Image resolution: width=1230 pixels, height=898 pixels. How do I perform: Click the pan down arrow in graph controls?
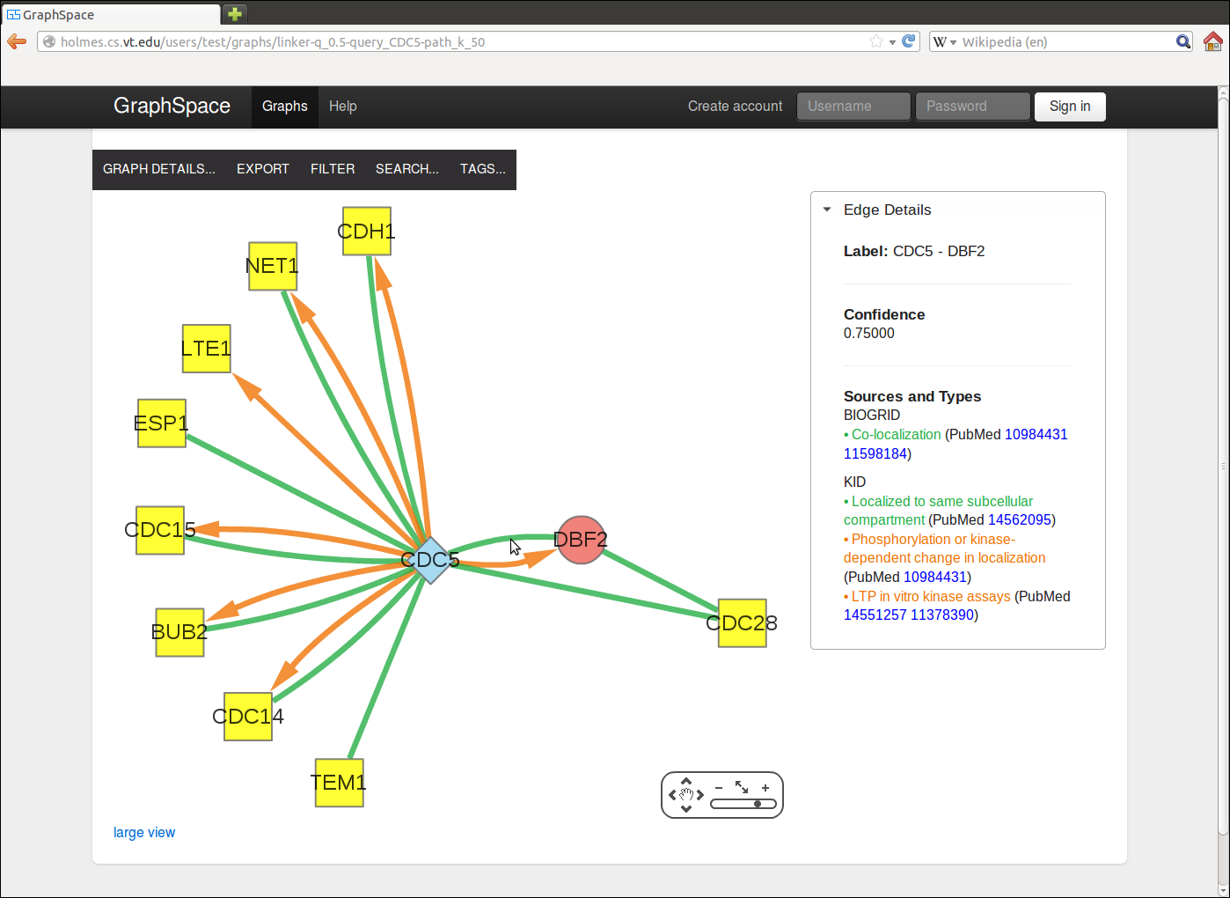(x=686, y=808)
